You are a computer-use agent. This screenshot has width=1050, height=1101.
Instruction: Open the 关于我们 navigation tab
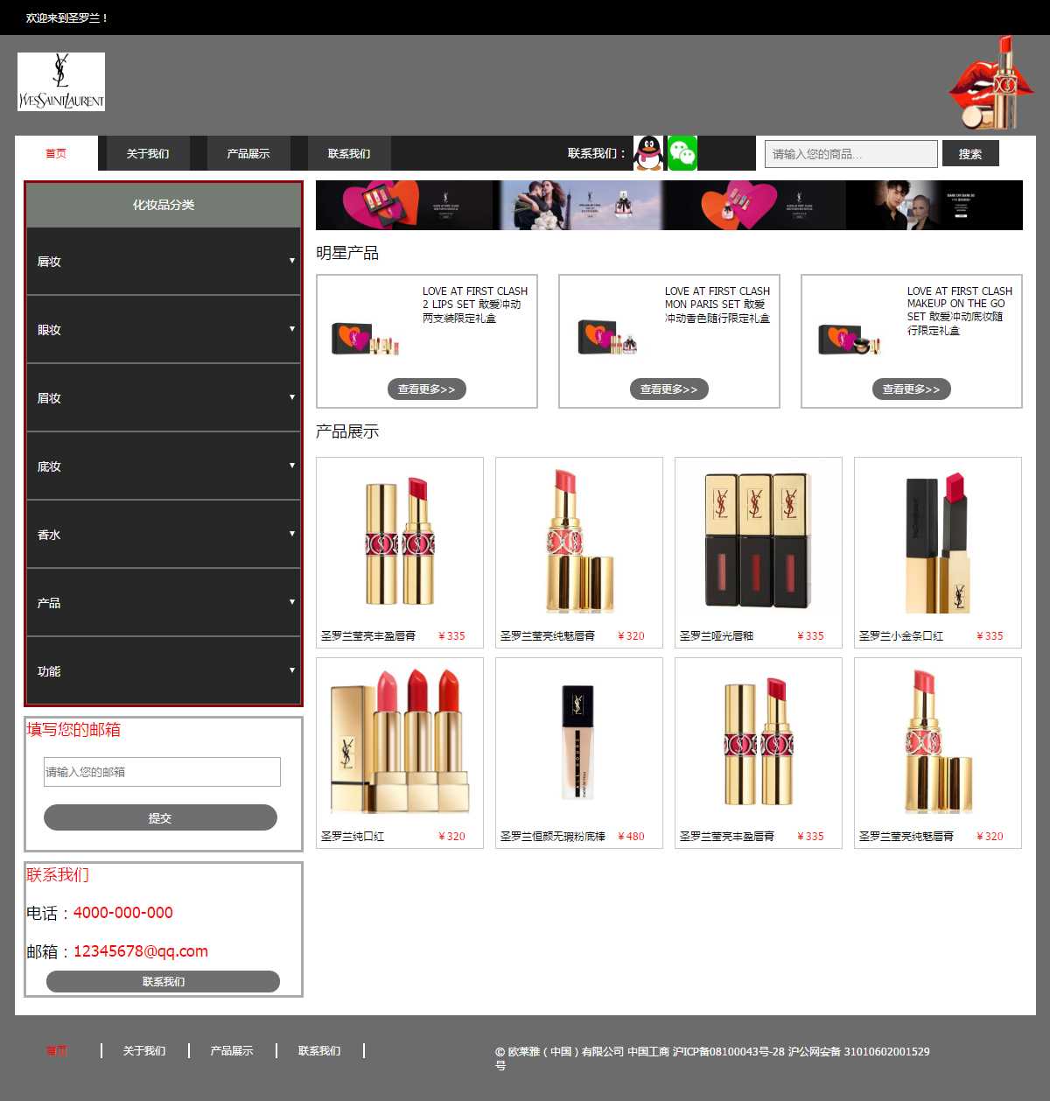click(148, 154)
